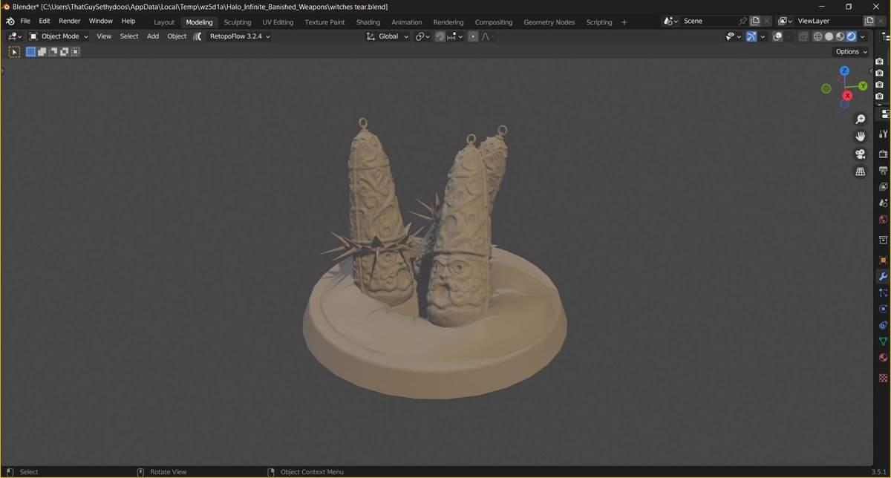Open the Render properties tab icon
The image size is (891, 478).
(x=884, y=153)
